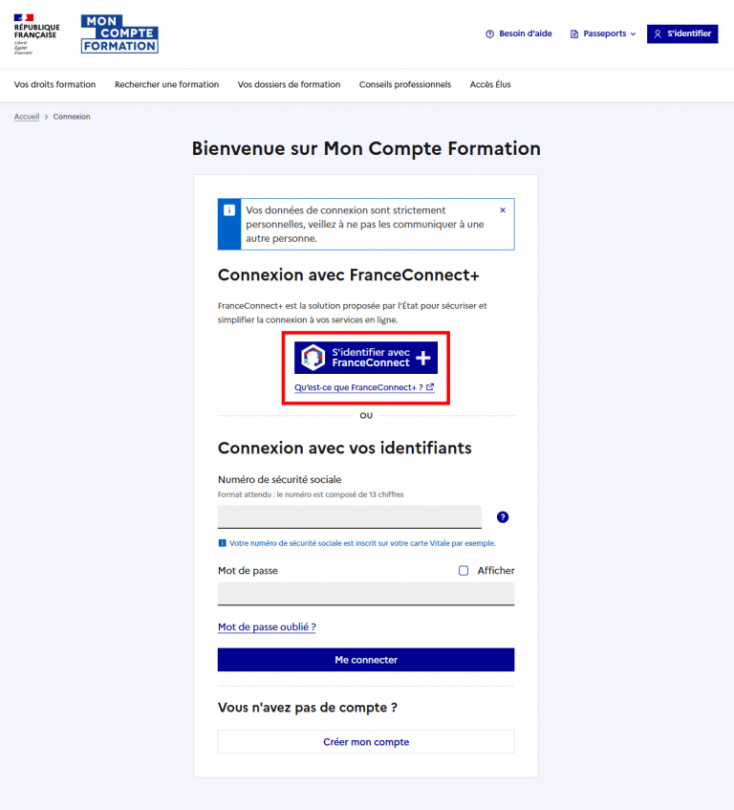
Task: Click the info icon in the blue warning banner
Action: point(228,209)
